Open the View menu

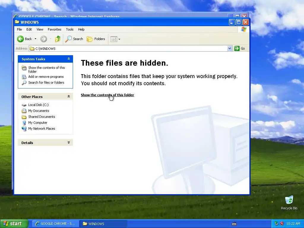40,29
